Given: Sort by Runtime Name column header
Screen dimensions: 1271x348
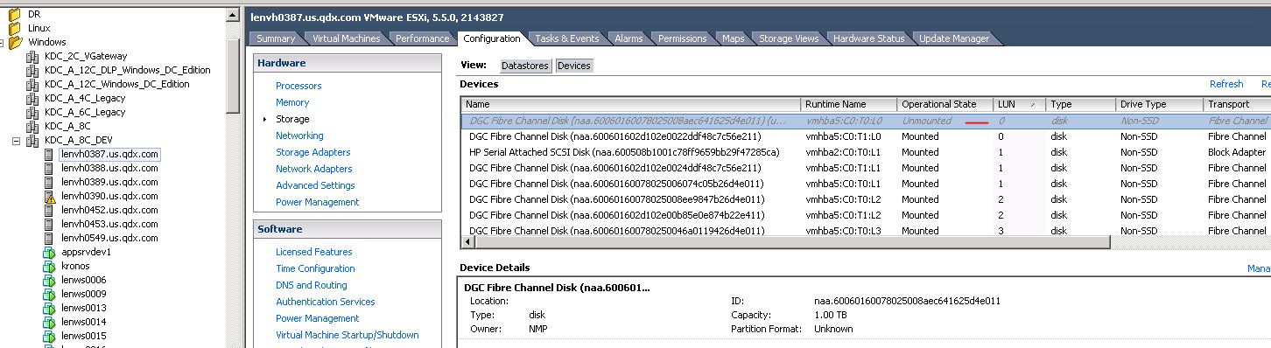Looking at the screenshot, I should coord(849,104).
